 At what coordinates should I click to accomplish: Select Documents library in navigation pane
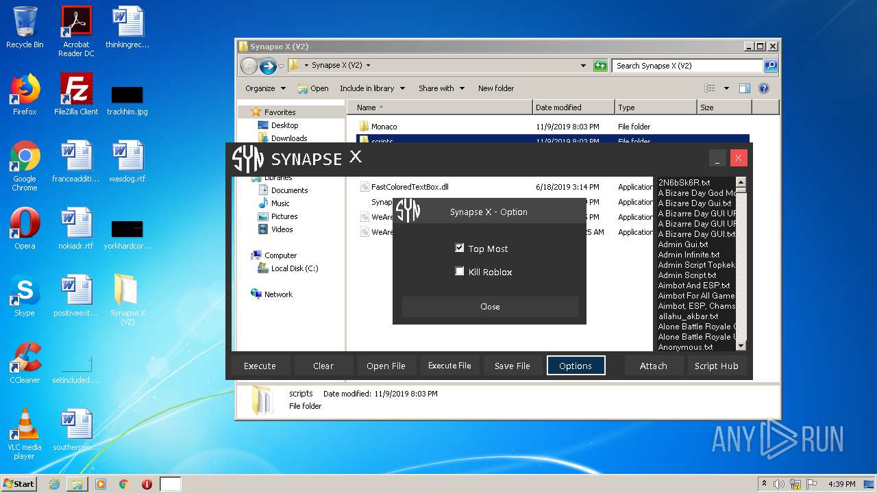pos(289,190)
